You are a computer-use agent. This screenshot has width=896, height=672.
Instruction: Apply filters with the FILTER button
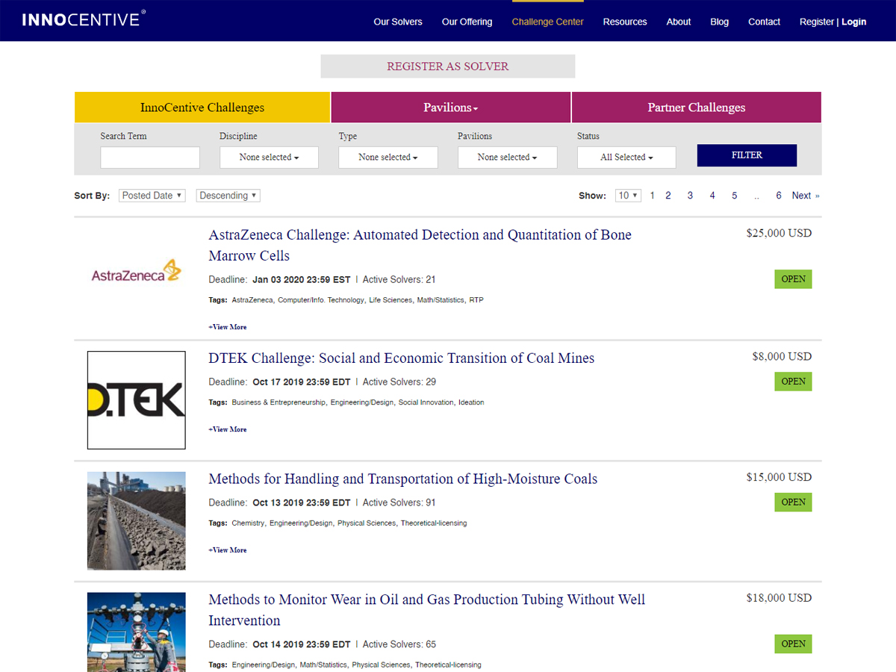pos(747,155)
